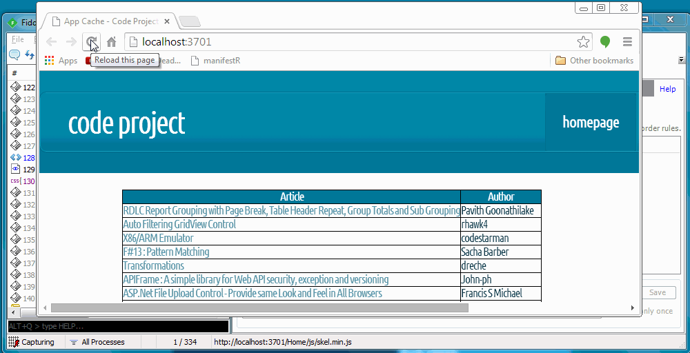
Task: Open the Chrome hamburger menu
Action: click(x=627, y=42)
